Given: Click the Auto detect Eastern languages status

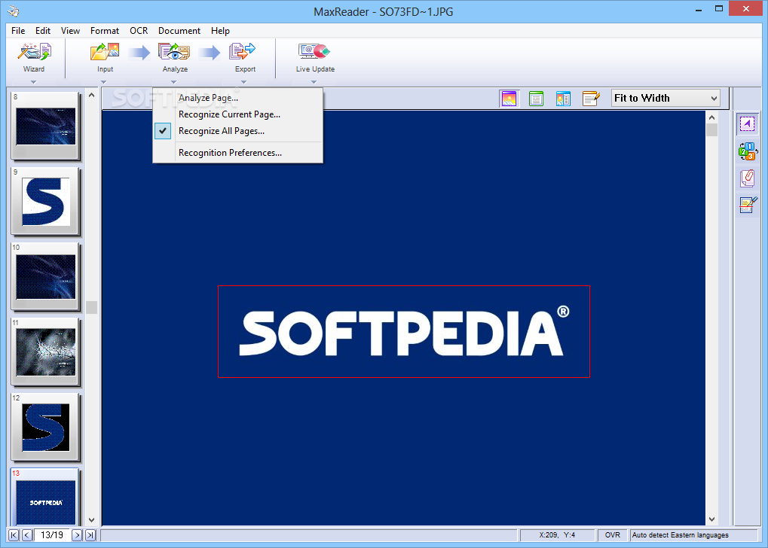Looking at the screenshot, I should 693,535.
